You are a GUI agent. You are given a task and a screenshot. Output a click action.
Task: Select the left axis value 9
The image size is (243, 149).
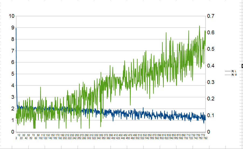click(13, 28)
